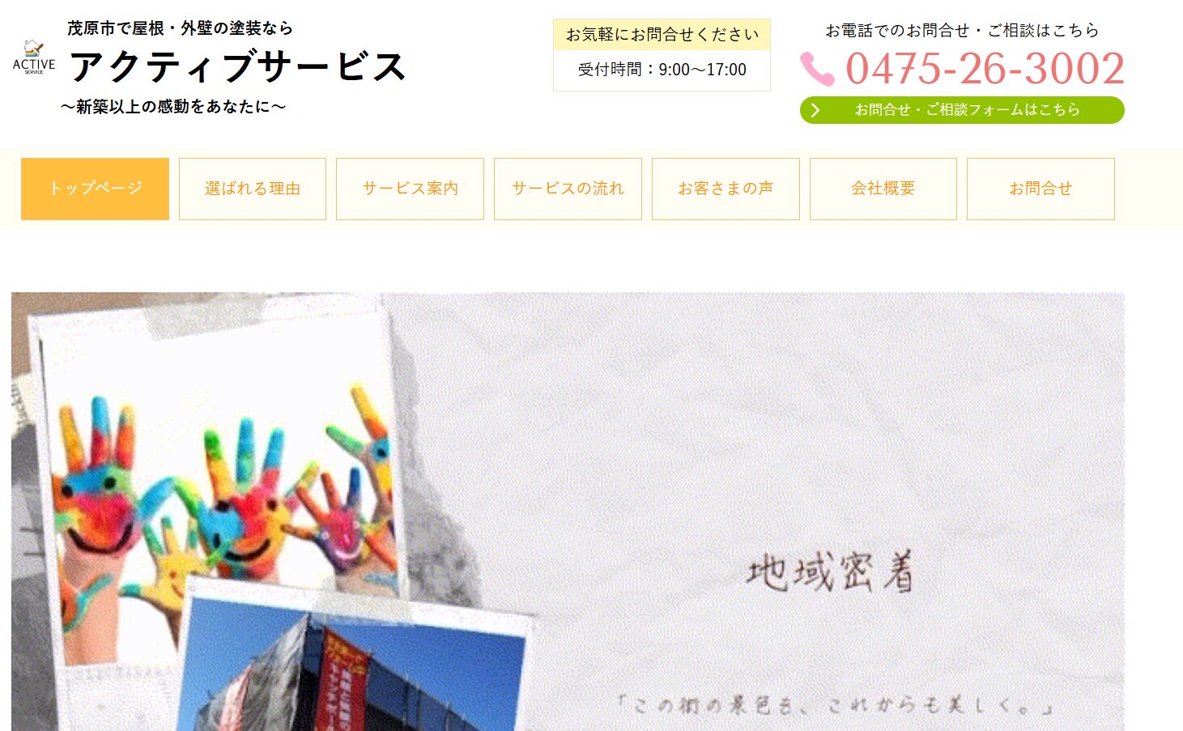Image resolution: width=1183 pixels, height=731 pixels.
Task: Click the slogan この街の景色を banner text
Action: click(x=836, y=705)
